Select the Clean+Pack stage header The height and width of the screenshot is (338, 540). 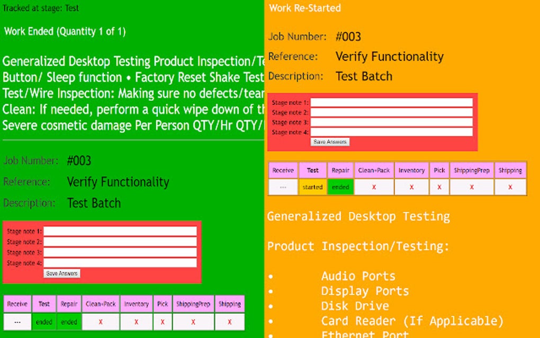[x=373, y=170]
